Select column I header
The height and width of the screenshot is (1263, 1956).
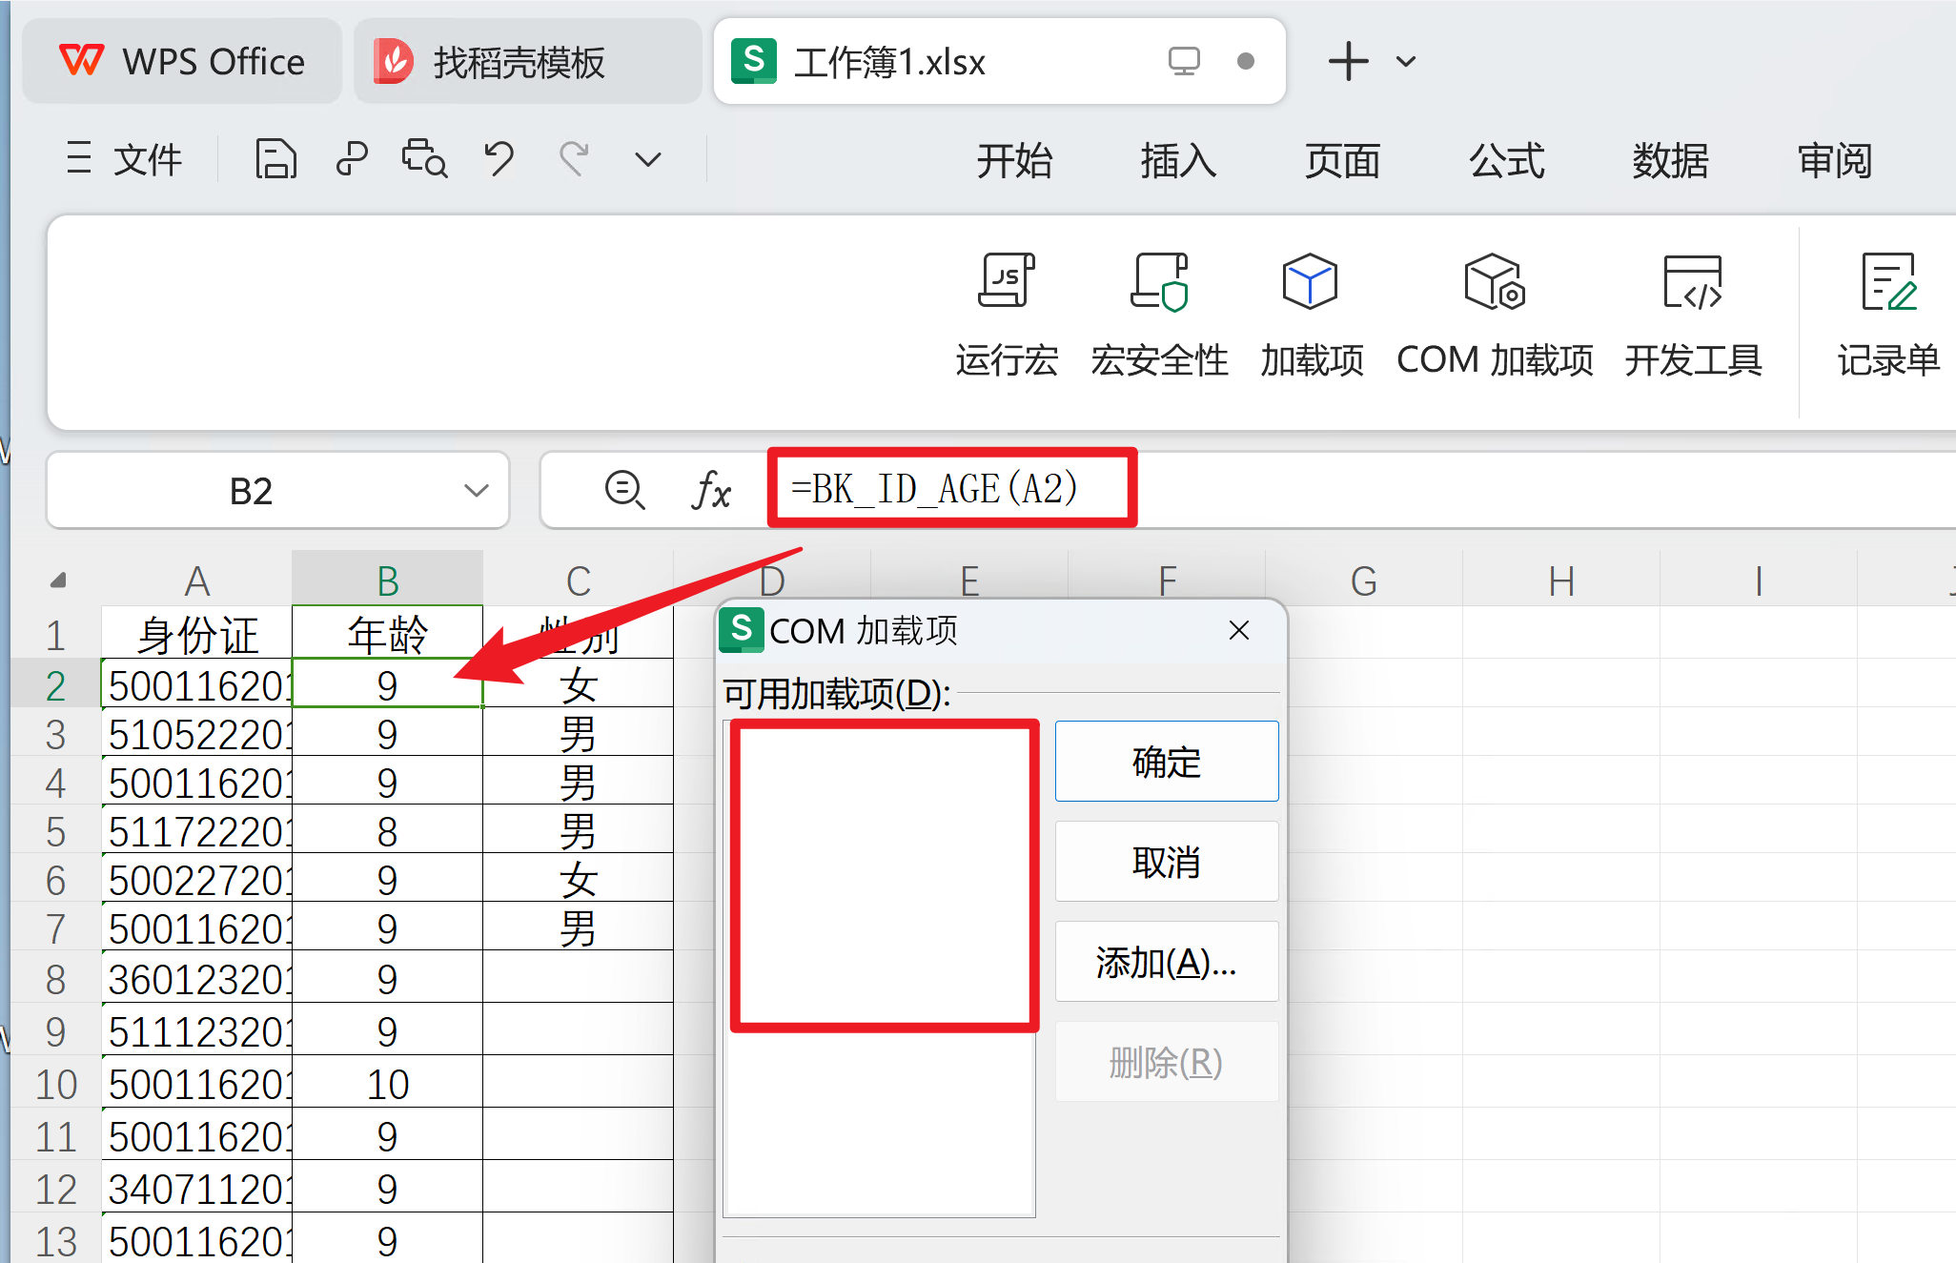(x=1759, y=580)
